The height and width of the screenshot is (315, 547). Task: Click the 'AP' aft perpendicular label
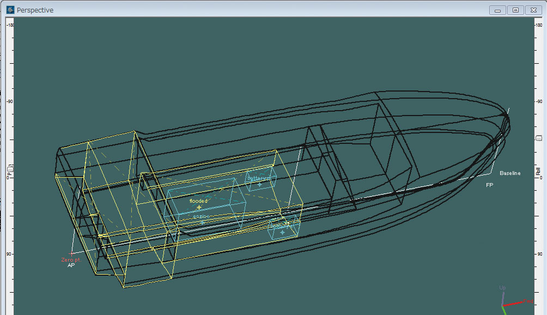pyautogui.click(x=71, y=265)
